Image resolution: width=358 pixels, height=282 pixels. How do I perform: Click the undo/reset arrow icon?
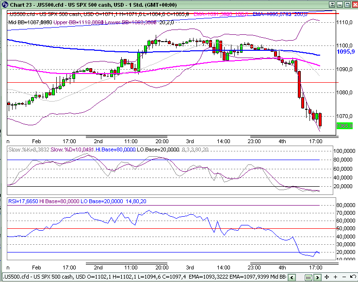pos(353,277)
